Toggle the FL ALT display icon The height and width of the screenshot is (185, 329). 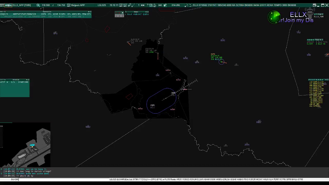coord(155,5)
